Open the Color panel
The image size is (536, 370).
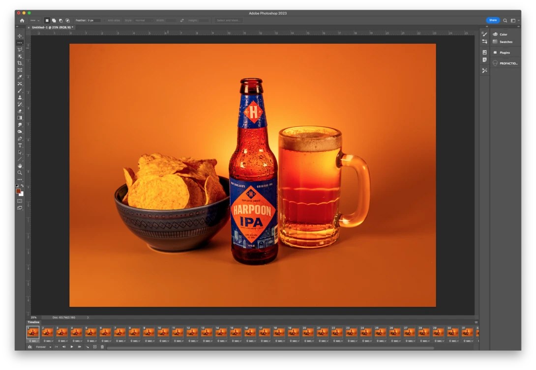coord(503,34)
